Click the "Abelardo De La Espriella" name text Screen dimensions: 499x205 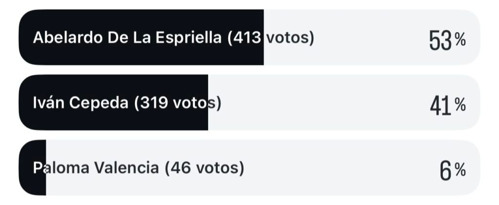127,38
